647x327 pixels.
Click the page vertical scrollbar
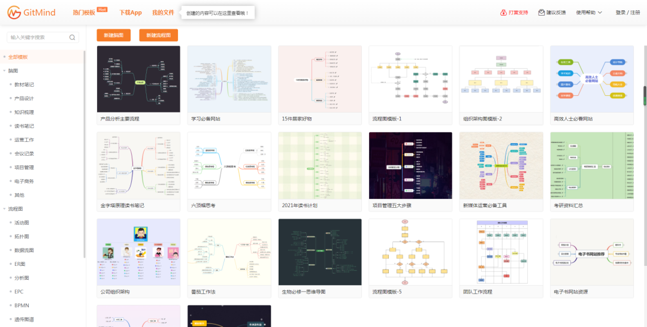tap(645, 96)
